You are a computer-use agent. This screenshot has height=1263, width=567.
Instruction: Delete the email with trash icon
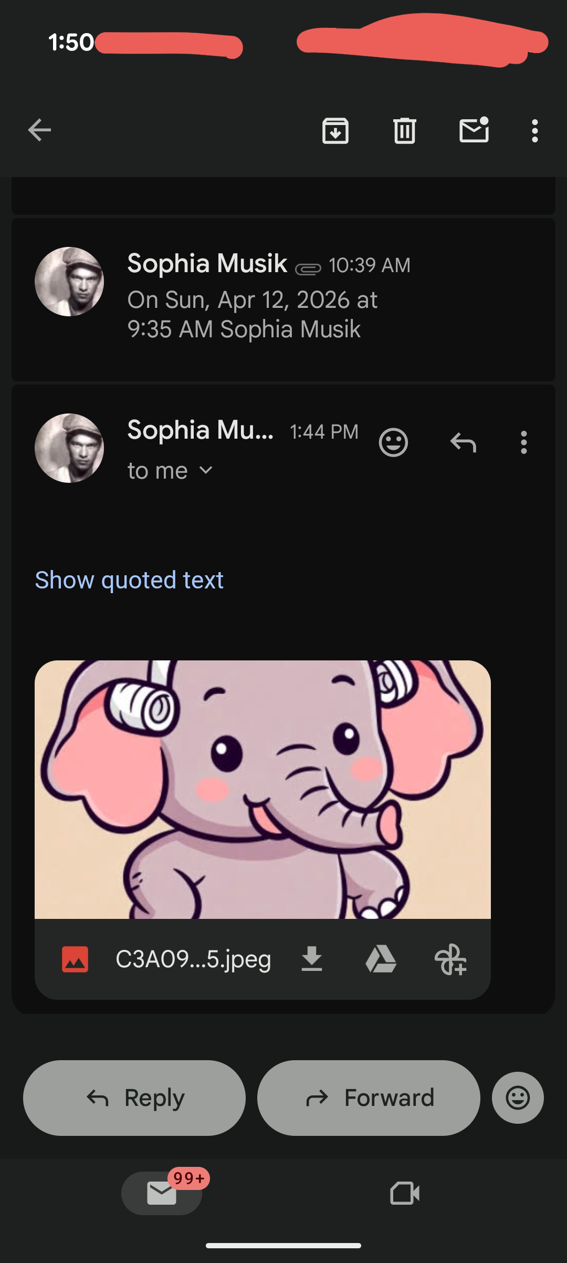coord(405,130)
